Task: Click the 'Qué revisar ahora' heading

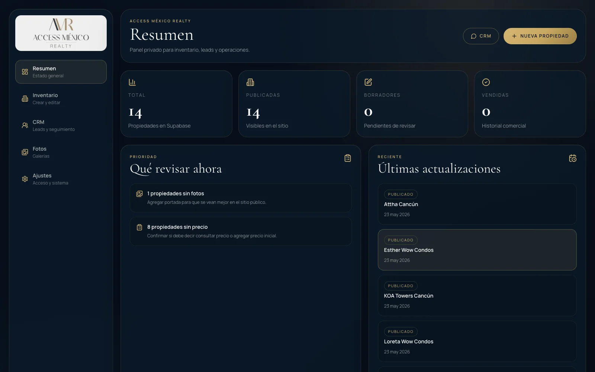Action: pyautogui.click(x=176, y=169)
